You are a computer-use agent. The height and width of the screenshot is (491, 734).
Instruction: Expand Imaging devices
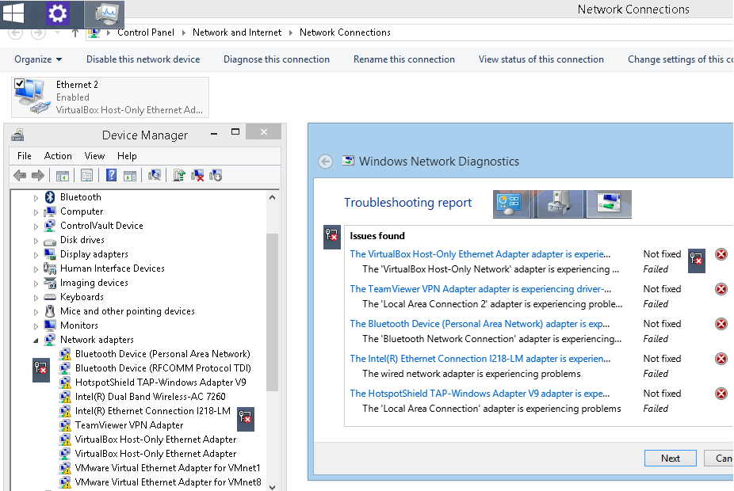(36, 284)
